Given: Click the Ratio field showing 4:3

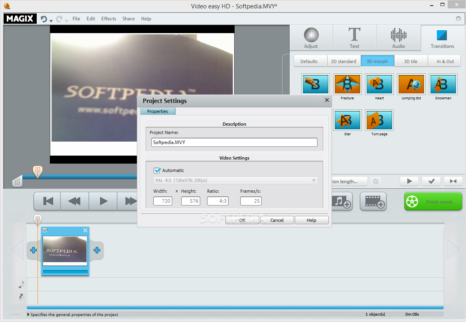Looking at the screenshot, I should (217, 201).
